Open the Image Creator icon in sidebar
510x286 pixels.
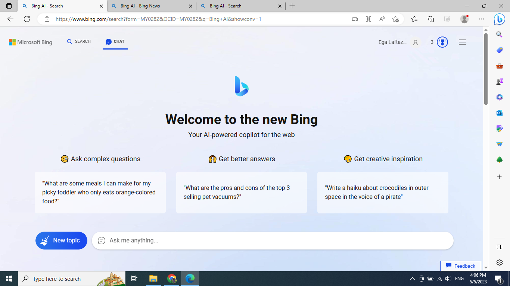click(499, 128)
